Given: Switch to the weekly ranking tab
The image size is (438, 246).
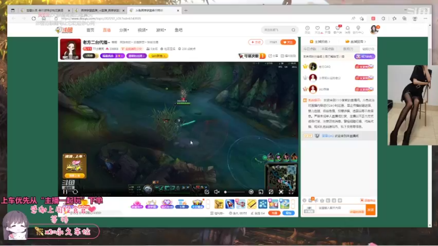Looking at the screenshot, I should [327, 49].
